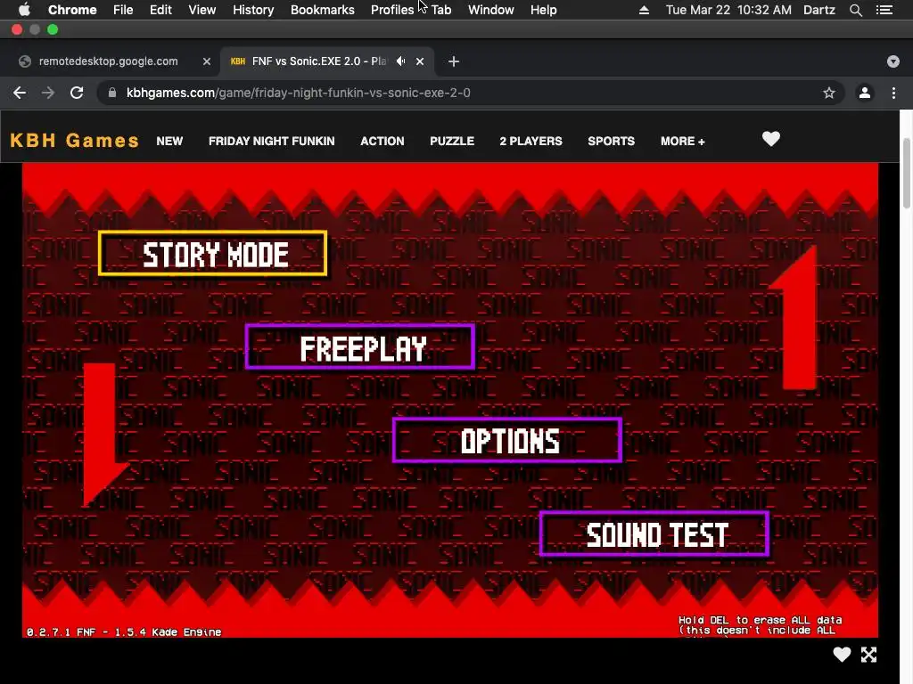Open Chrome three-dot menu
Viewport: 913px width, 684px height.
click(x=893, y=93)
